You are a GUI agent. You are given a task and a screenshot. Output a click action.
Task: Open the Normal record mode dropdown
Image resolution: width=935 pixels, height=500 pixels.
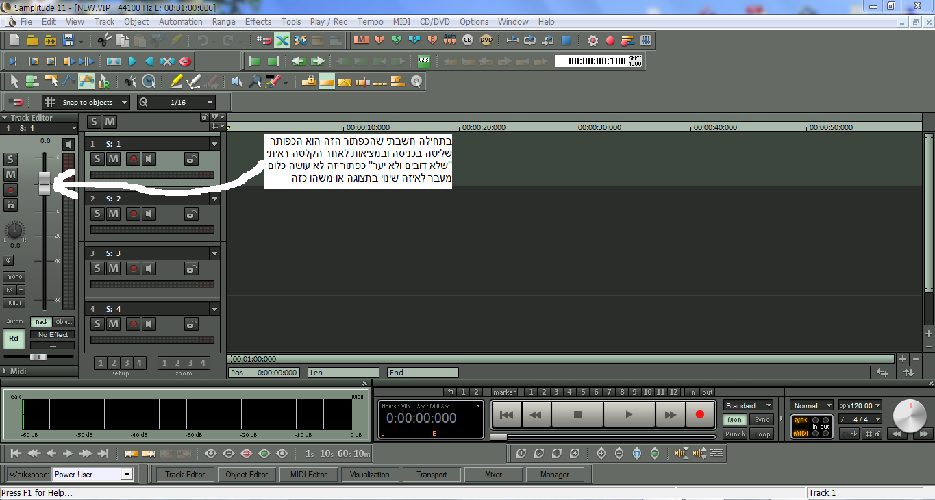(x=811, y=405)
